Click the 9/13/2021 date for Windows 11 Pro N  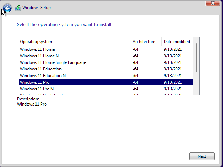click(x=173, y=89)
